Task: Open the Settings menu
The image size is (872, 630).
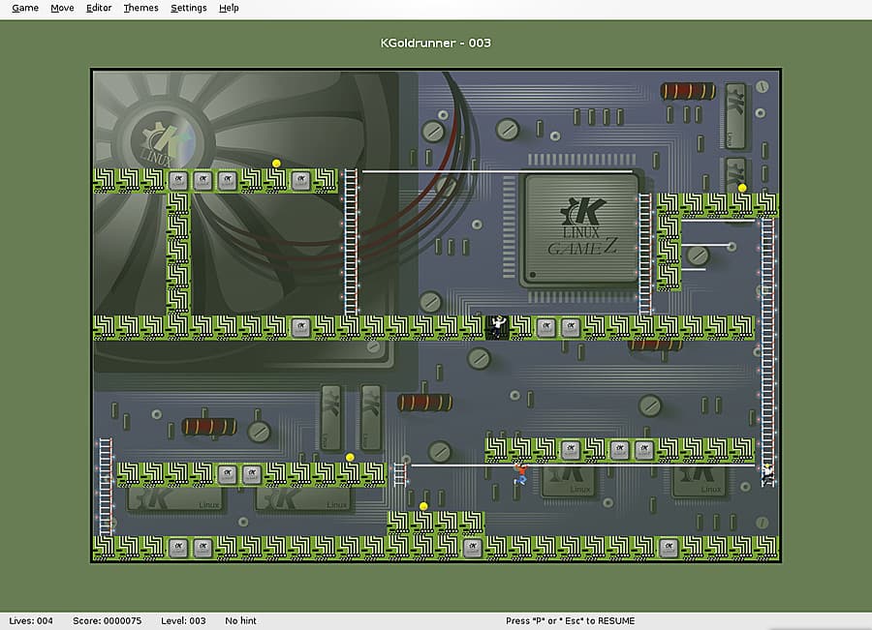Action: (x=189, y=8)
